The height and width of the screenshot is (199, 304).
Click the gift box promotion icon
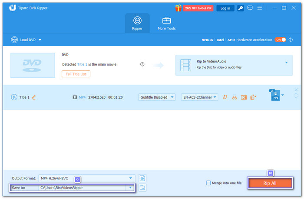(x=178, y=8)
